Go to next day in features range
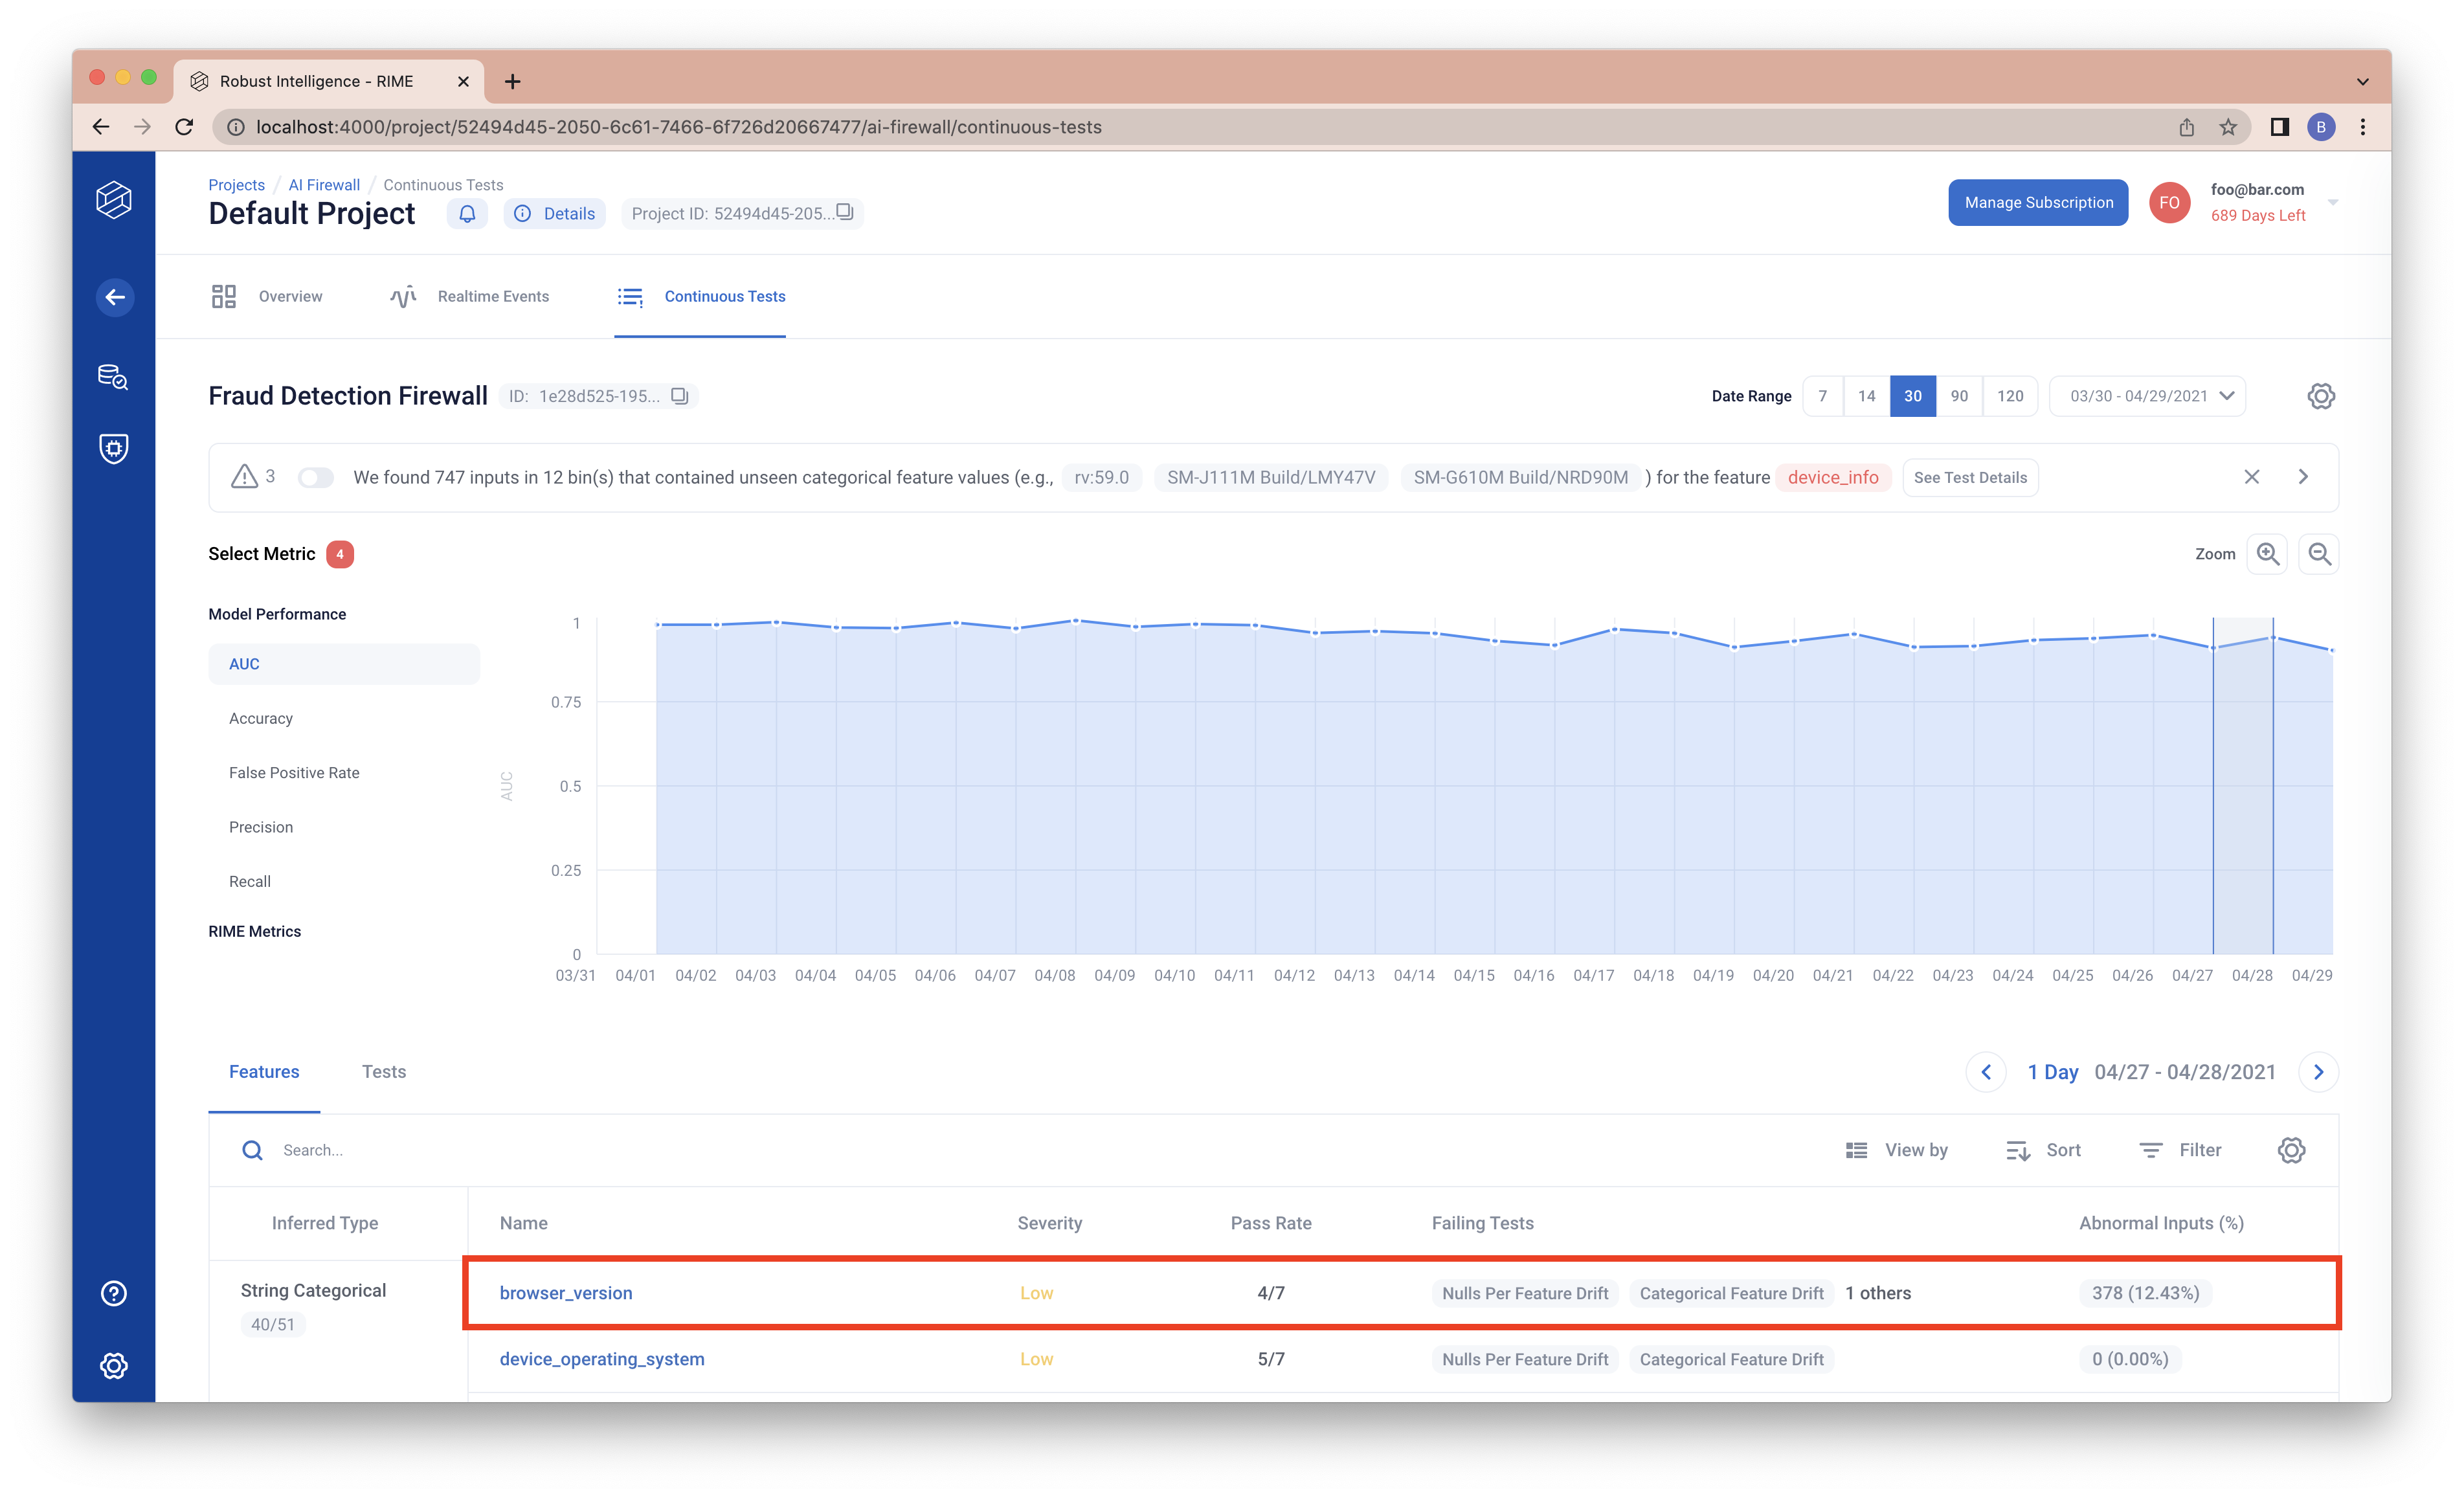The width and height of the screenshot is (2464, 1498). coord(2318,1072)
